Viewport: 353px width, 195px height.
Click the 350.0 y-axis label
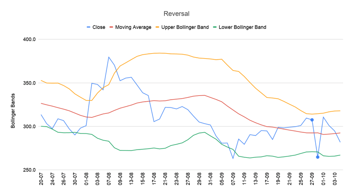(29, 83)
